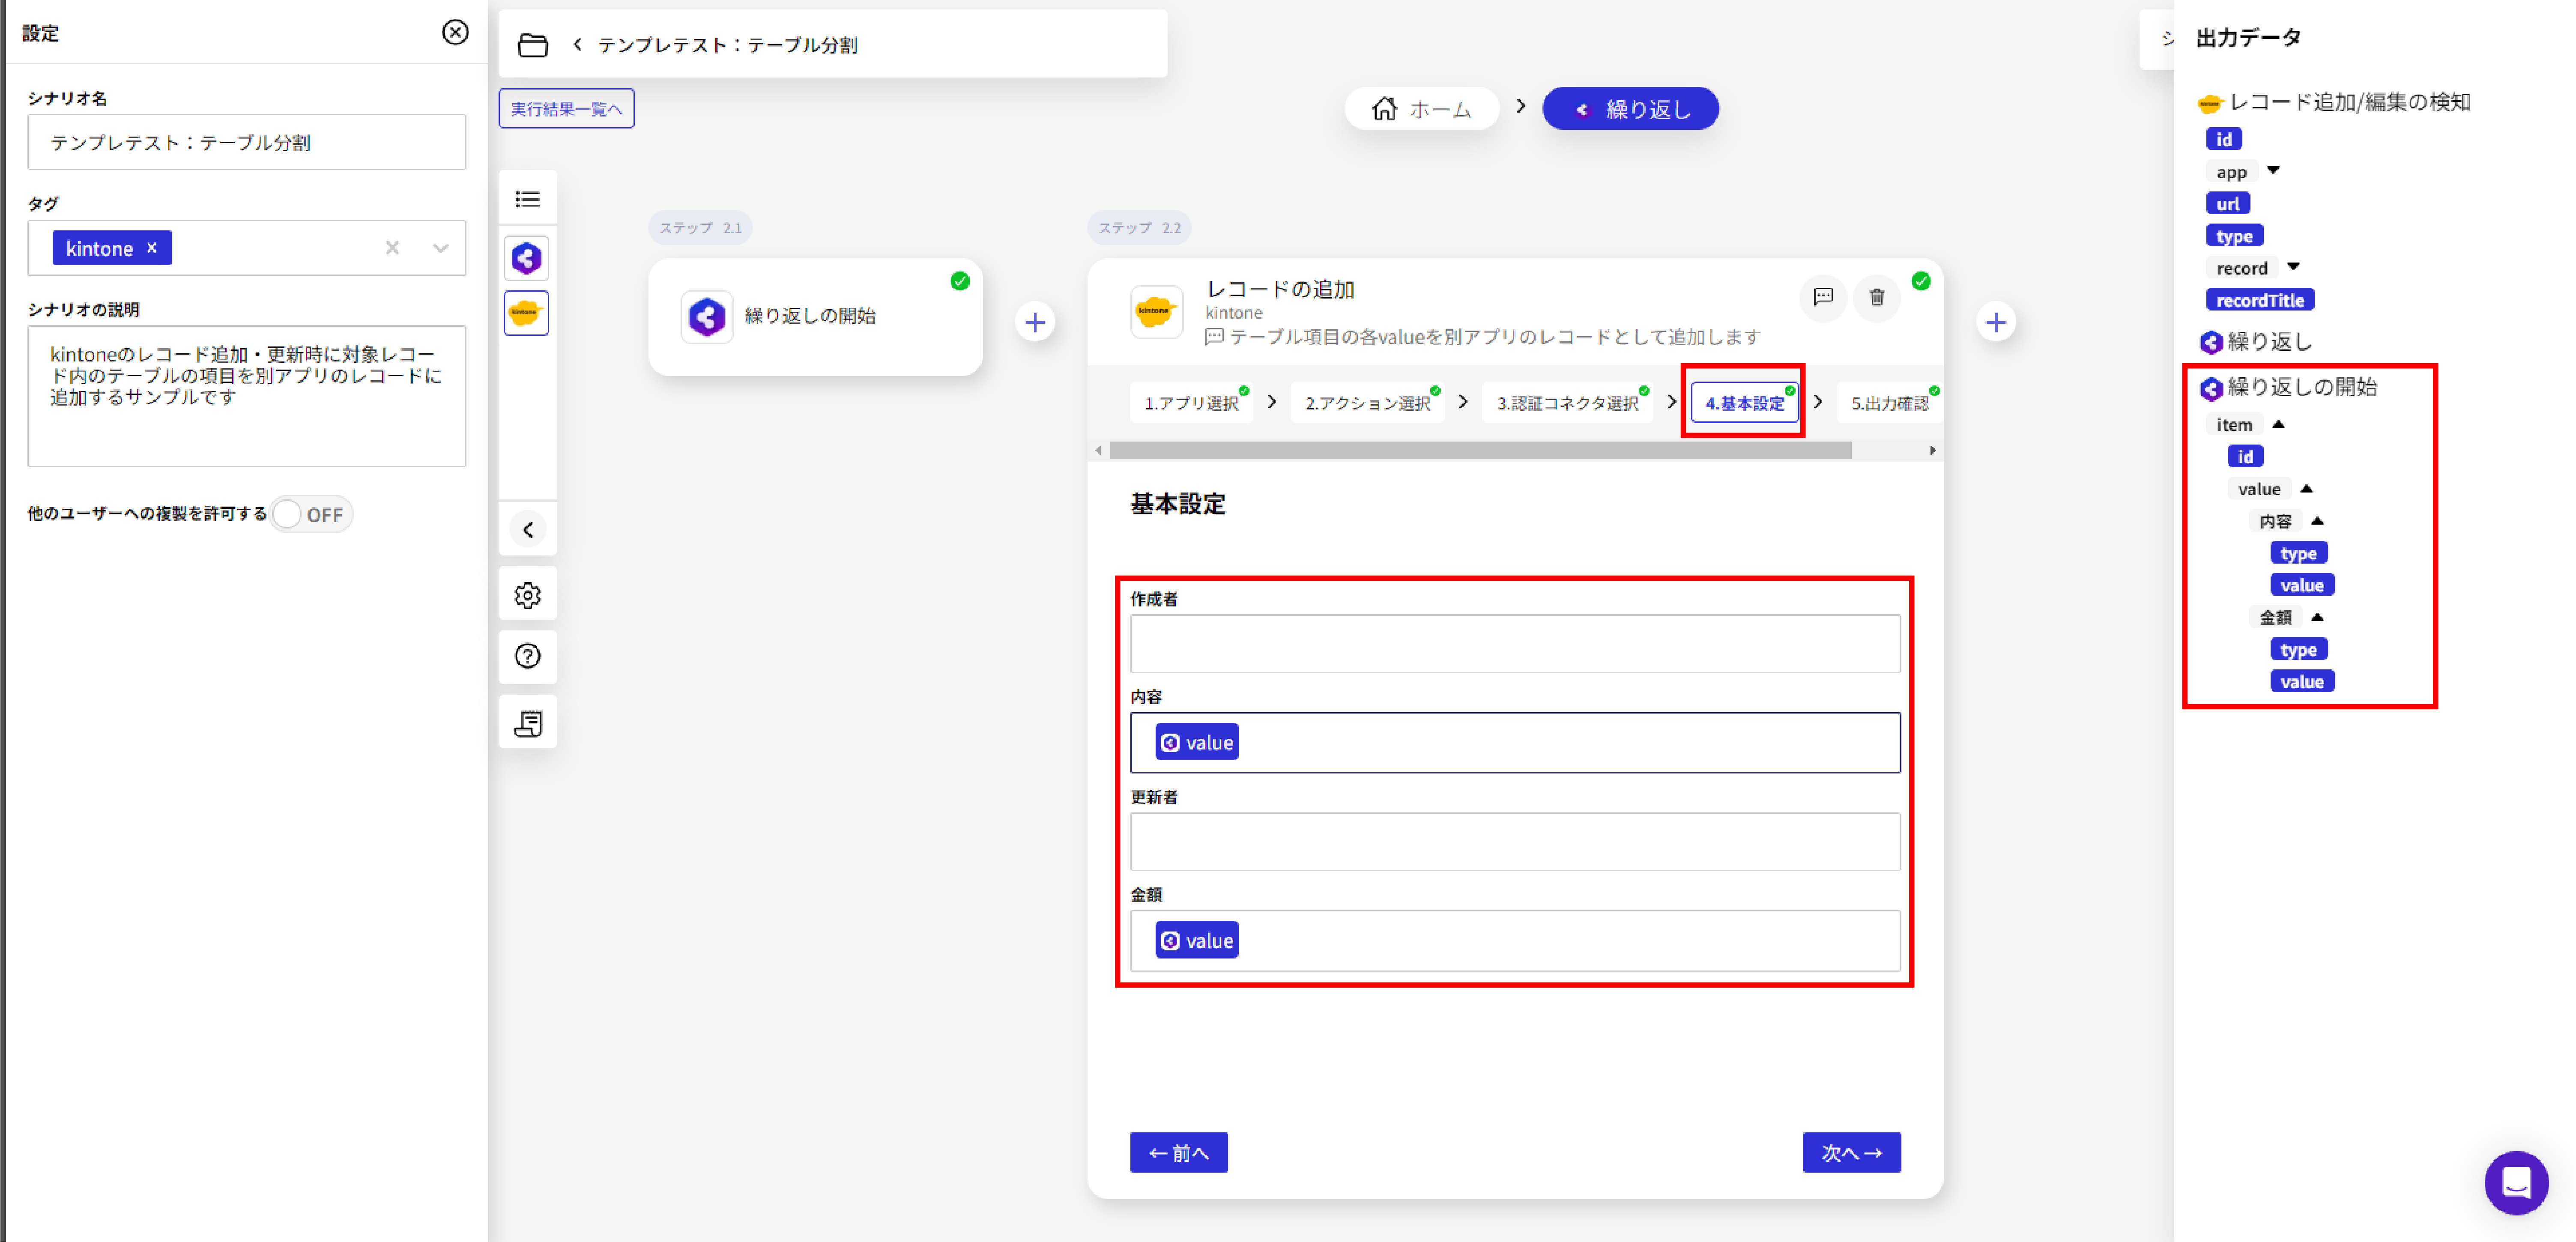Close the 設定 panel with the X icon
The width and height of the screenshot is (2576, 1242).
(455, 33)
